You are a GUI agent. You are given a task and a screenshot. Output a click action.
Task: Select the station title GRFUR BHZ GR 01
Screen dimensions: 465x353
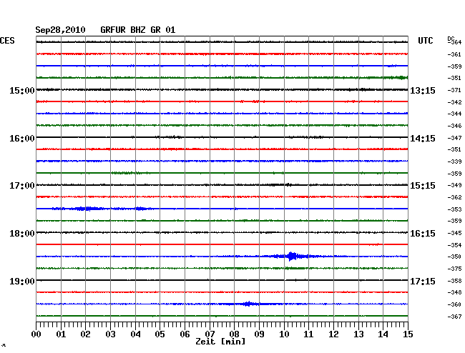(x=138, y=30)
